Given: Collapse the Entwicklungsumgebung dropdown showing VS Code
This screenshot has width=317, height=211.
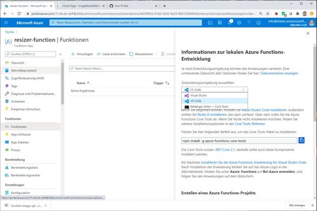Looking at the screenshot, I should pyautogui.click(x=214, y=90).
